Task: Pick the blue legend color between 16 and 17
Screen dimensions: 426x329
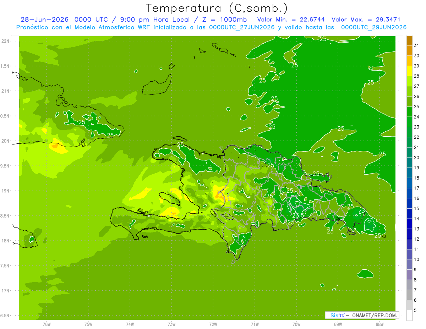Action: (x=409, y=193)
